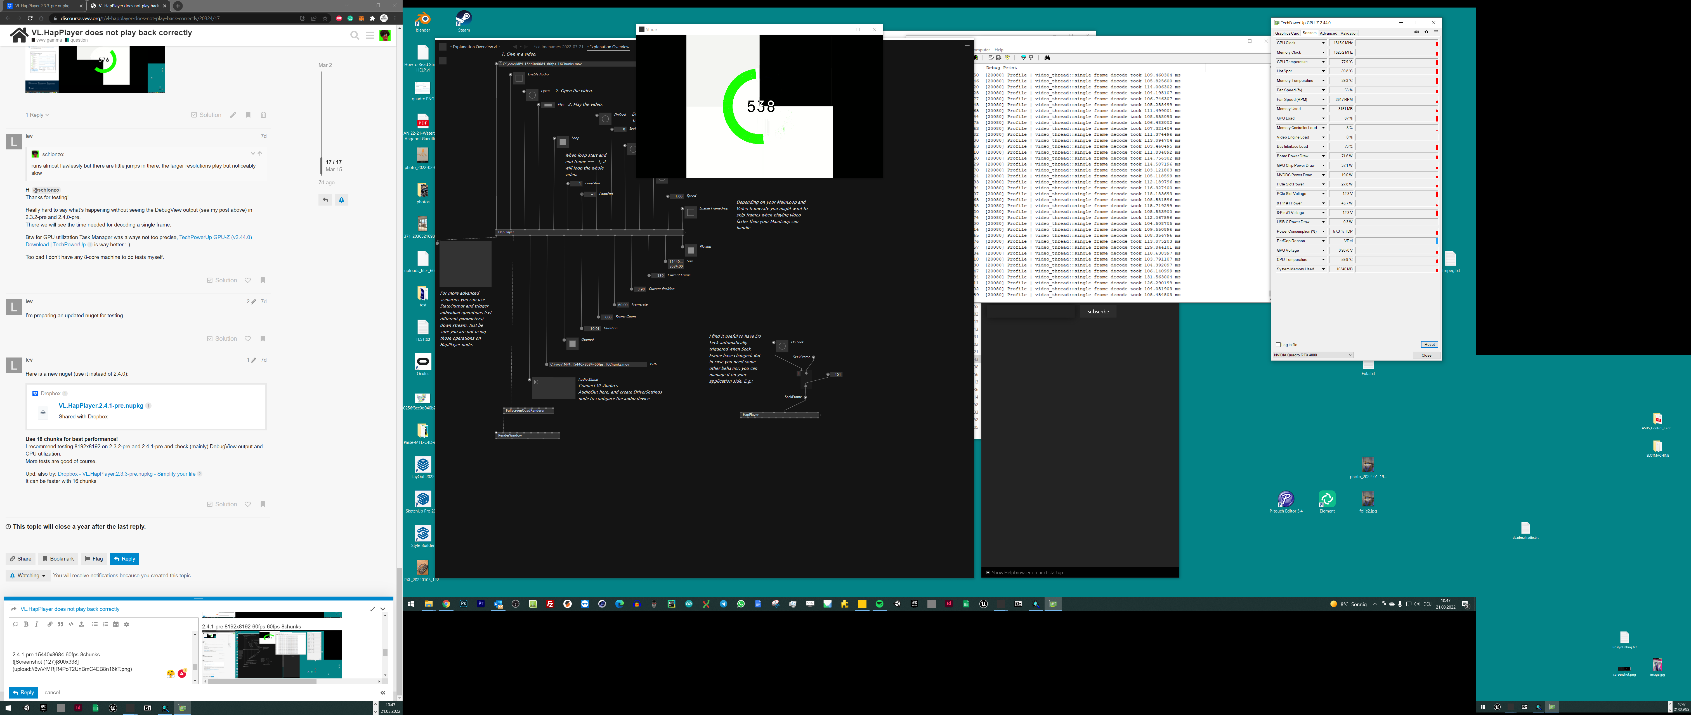The height and width of the screenshot is (715, 1691).
Task: Click the forum search magnifier icon
Action: click(x=355, y=35)
